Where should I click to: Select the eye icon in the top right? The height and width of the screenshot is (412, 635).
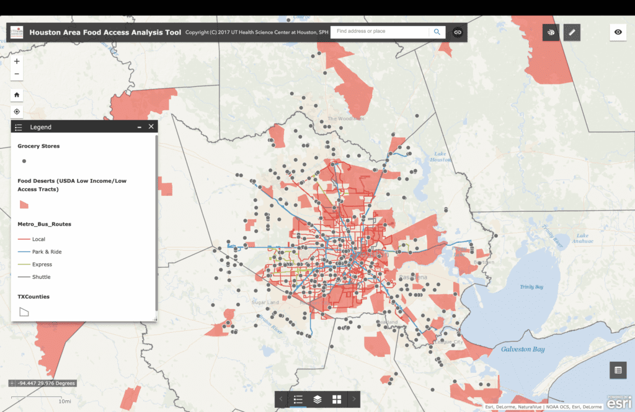coord(618,32)
